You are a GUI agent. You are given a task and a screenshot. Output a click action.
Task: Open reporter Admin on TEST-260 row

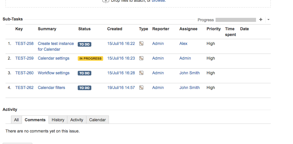(x=158, y=73)
